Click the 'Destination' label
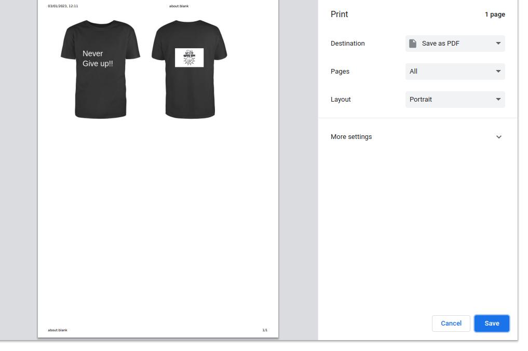 [347, 44]
